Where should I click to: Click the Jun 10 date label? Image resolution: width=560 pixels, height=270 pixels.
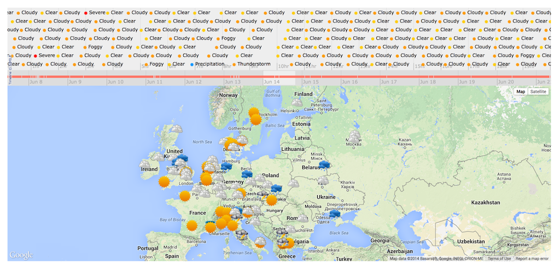[115, 82]
